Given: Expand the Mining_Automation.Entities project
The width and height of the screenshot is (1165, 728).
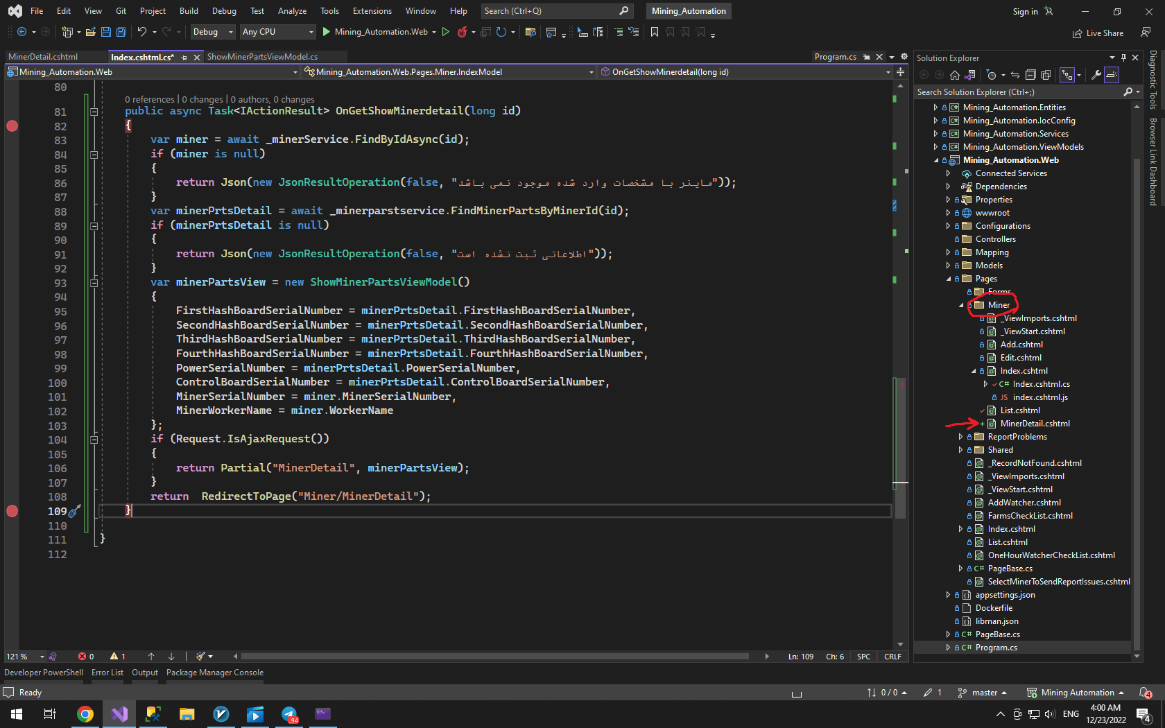Looking at the screenshot, I should click(935, 107).
